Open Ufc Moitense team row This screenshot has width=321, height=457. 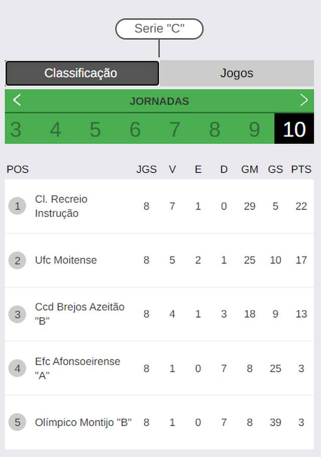[159, 260]
